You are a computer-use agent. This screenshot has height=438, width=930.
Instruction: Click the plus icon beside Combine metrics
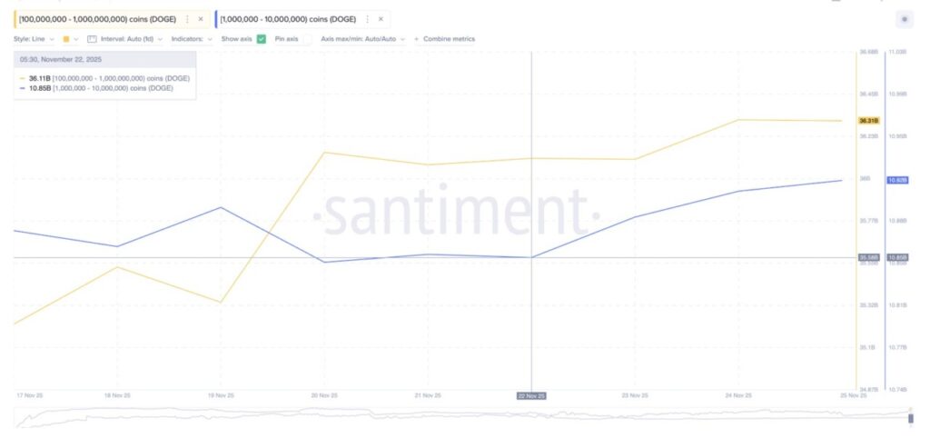(x=416, y=39)
